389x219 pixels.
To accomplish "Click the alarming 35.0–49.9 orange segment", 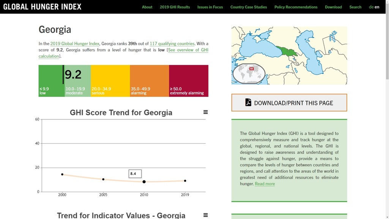I will coord(149,81).
